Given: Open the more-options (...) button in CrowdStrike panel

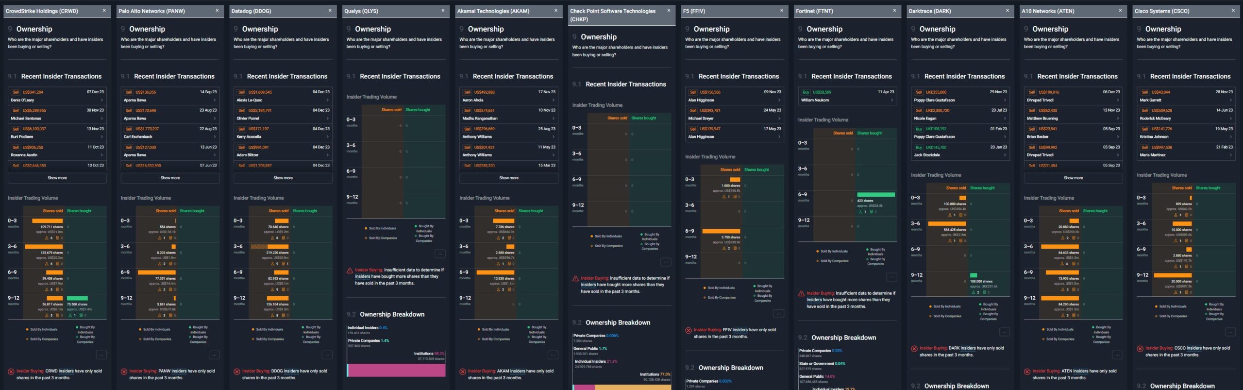Looking at the screenshot, I should [x=101, y=355].
